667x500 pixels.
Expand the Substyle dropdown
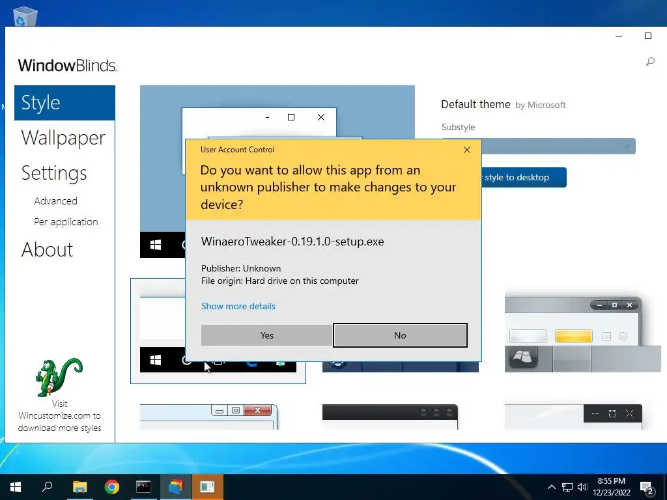click(560, 146)
